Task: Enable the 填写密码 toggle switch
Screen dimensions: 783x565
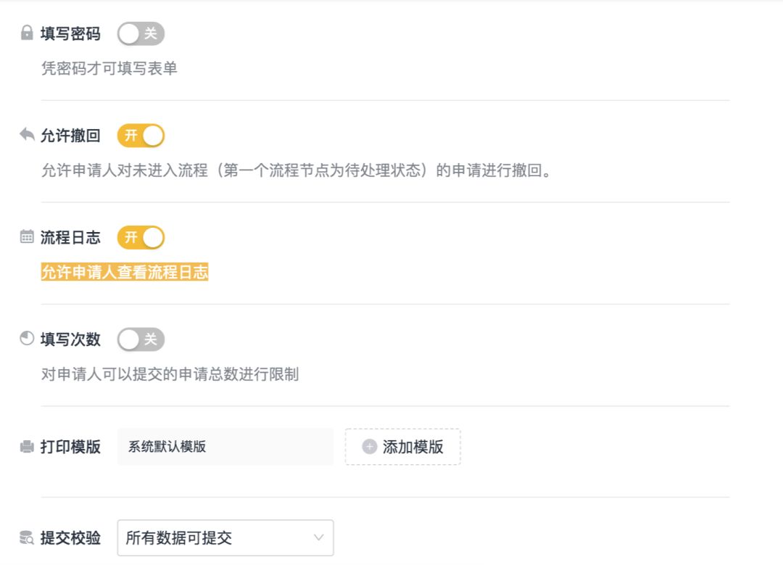Action: pyautogui.click(x=141, y=33)
